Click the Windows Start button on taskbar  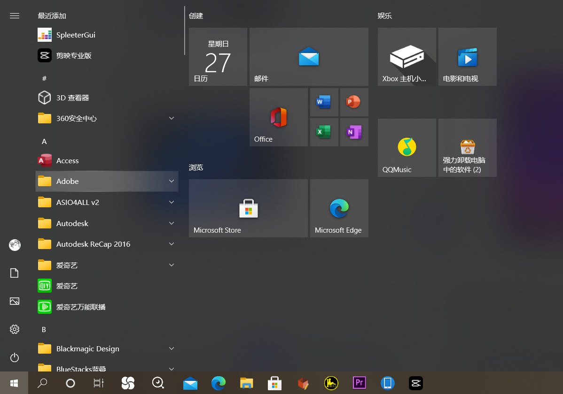14,383
